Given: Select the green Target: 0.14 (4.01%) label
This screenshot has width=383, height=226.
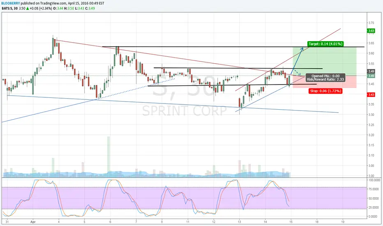Looking at the screenshot, I should tap(325, 44).
